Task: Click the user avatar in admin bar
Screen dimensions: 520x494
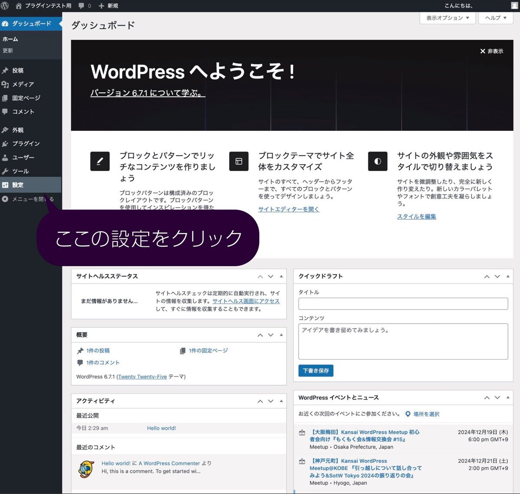Action: pos(514,6)
